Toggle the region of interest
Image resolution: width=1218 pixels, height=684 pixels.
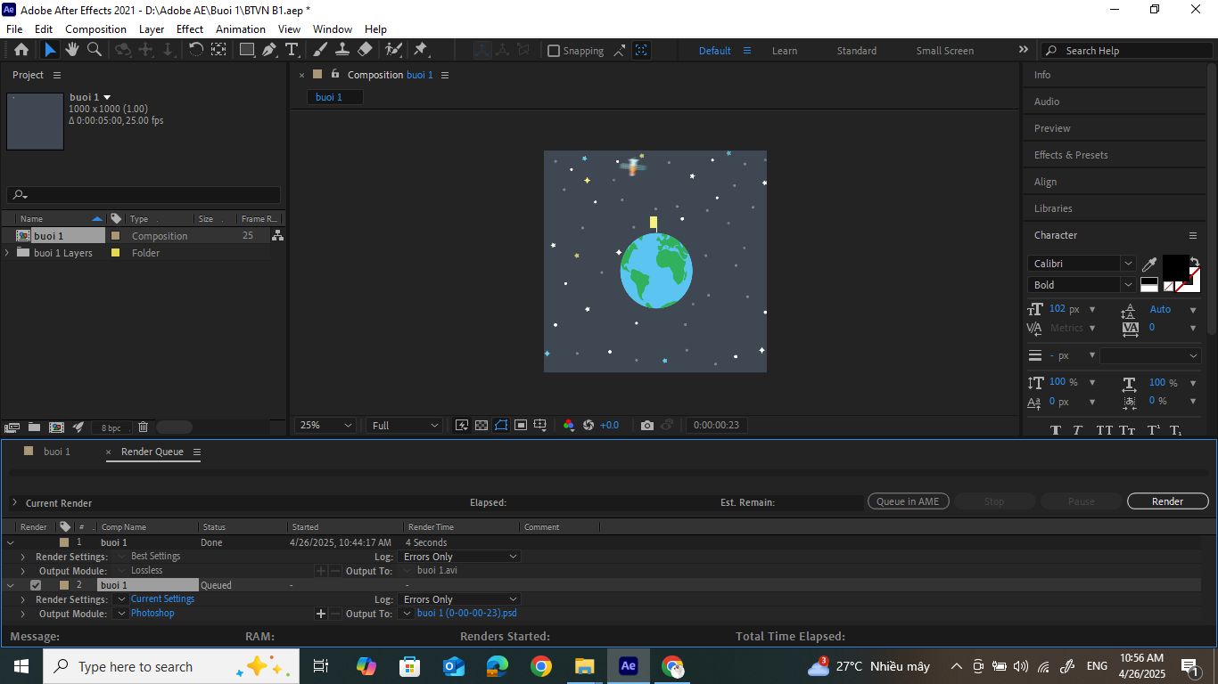tap(521, 426)
